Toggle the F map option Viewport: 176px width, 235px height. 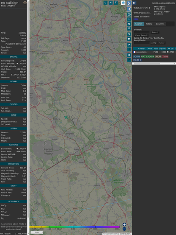(x=129, y=60)
